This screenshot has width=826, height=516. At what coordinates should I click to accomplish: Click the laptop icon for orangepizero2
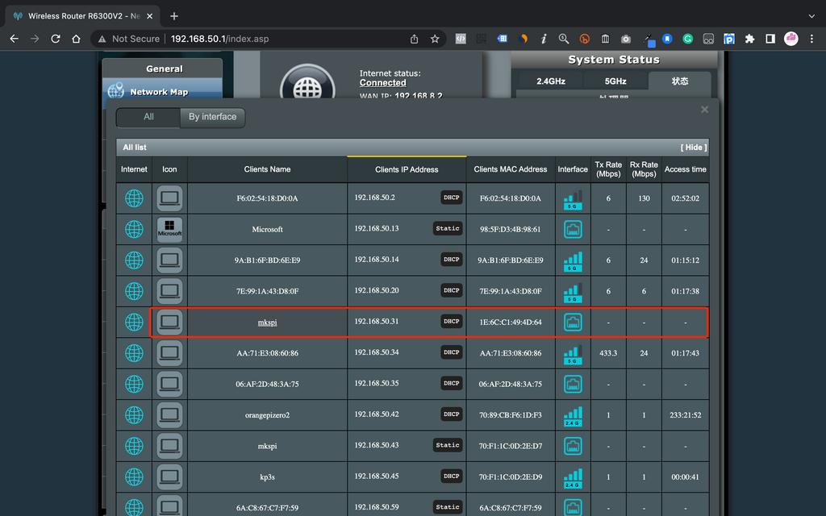pos(169,414)
